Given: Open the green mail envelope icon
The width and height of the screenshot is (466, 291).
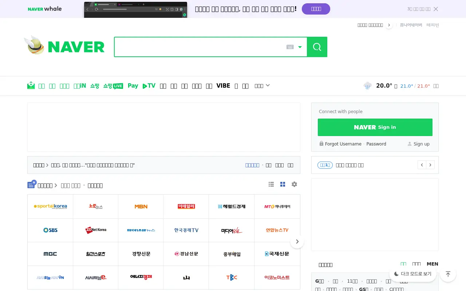Looking at the screenshot, I should pos(31,86).
